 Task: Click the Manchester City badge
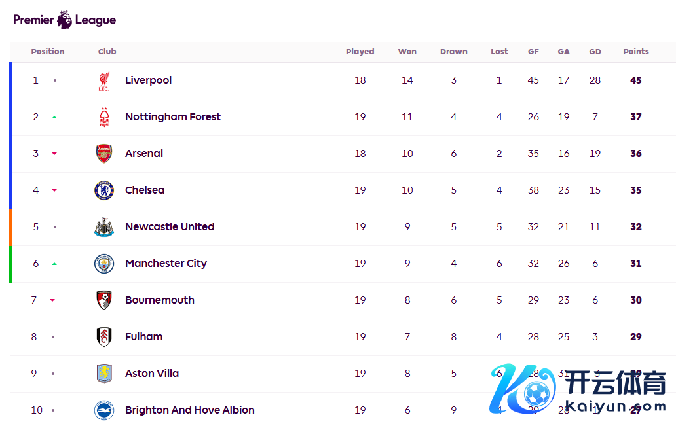coord(103,264)
